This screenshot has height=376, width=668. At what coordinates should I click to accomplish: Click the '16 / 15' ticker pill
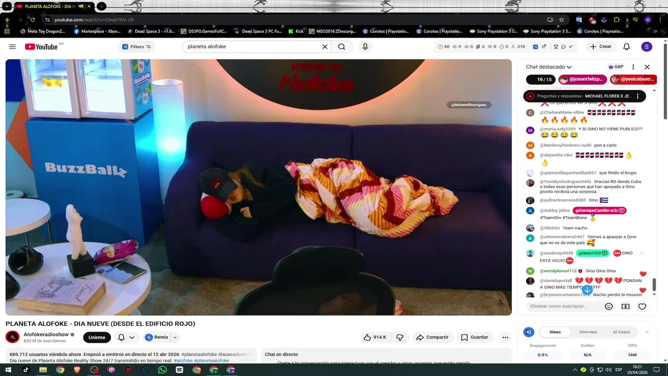pos(541,79)
